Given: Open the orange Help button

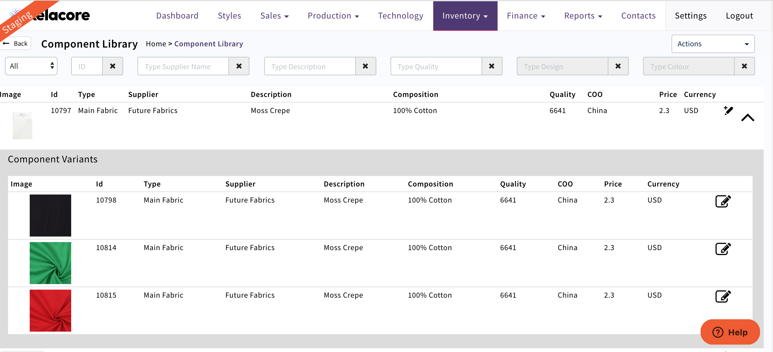Looking at the screenshot, I should click(x=730, y=332).
